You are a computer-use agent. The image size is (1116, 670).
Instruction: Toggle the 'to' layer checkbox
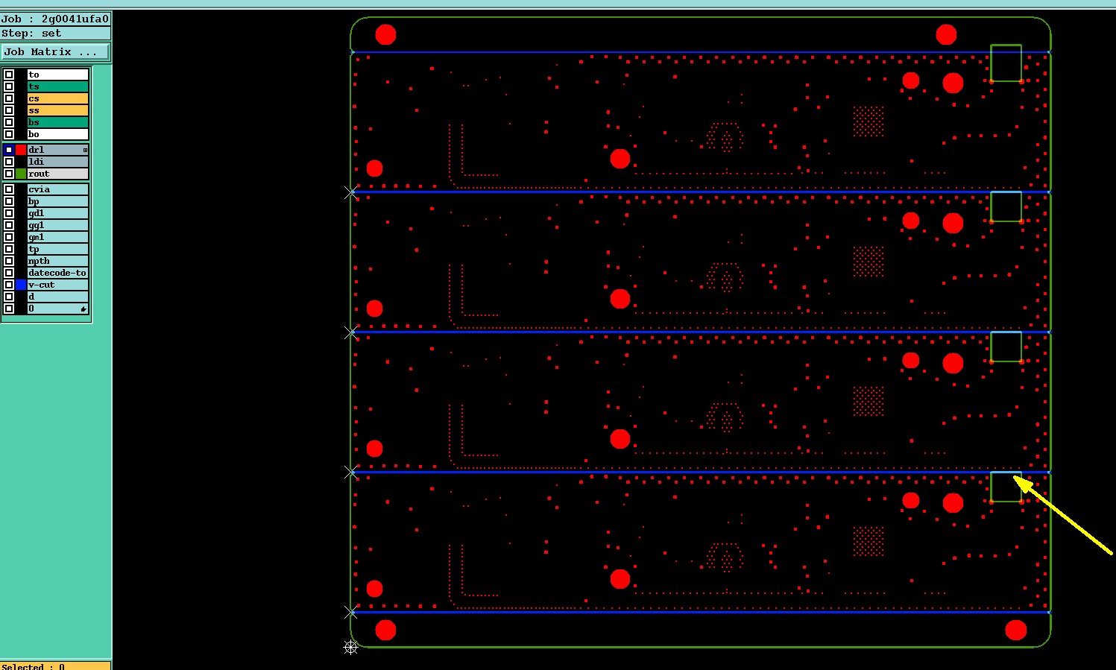[x=9, y=75]
